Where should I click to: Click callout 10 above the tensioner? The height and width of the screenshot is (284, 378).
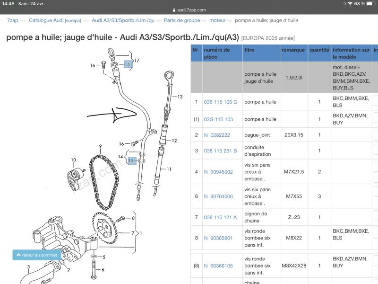(74, 160)
